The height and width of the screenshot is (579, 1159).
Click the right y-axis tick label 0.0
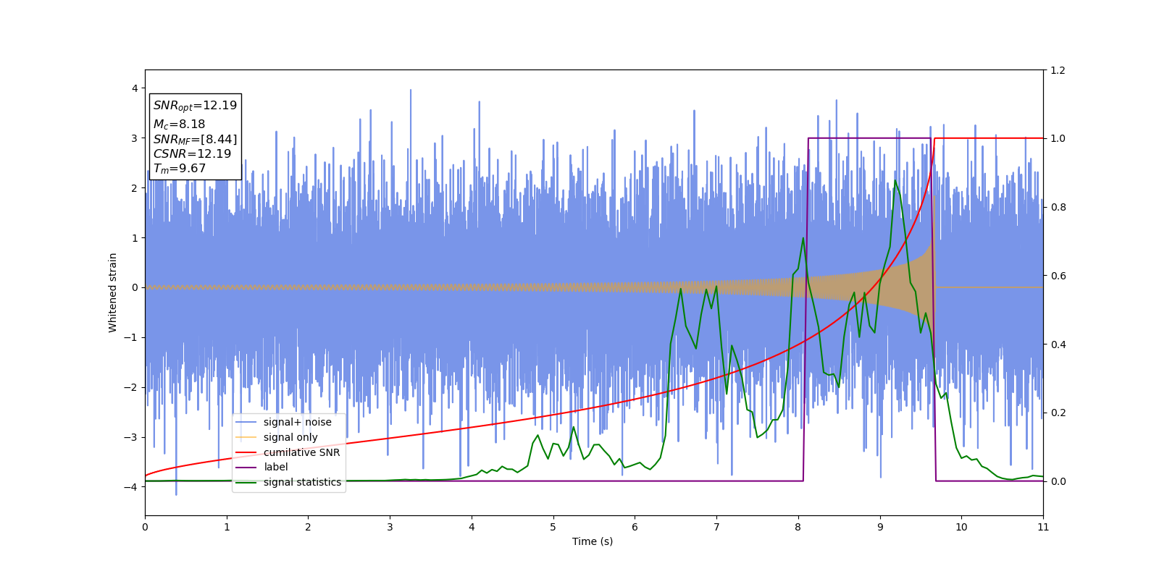point(1058,481)
